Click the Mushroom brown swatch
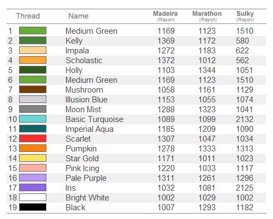Image resolution: width=273 pixels, height=219 pixels. 33,89
